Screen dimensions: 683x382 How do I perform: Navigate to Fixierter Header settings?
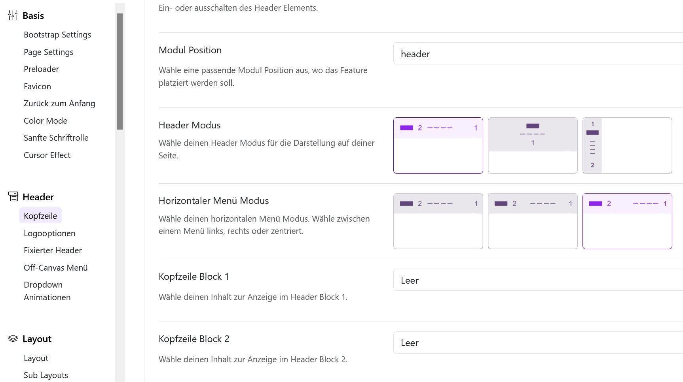tap(53, 250)
